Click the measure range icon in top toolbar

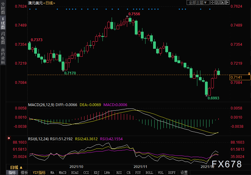218,2
